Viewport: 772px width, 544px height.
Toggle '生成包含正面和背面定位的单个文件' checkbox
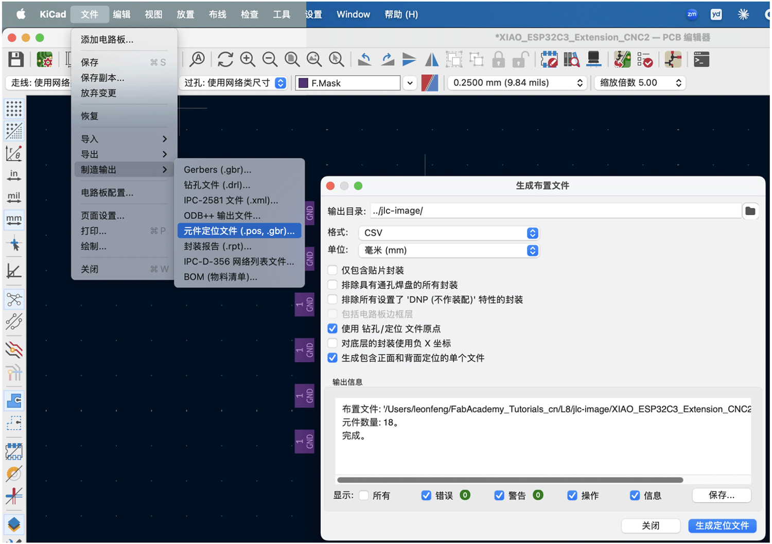[332, 358]
